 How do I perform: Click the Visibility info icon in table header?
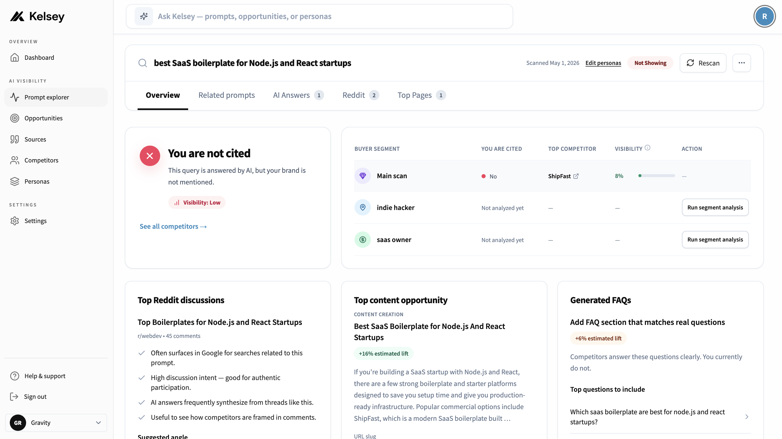point(647,148)
